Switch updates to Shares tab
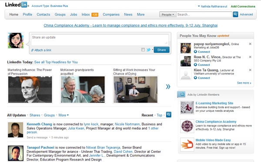261x162 pixels. 35,115
